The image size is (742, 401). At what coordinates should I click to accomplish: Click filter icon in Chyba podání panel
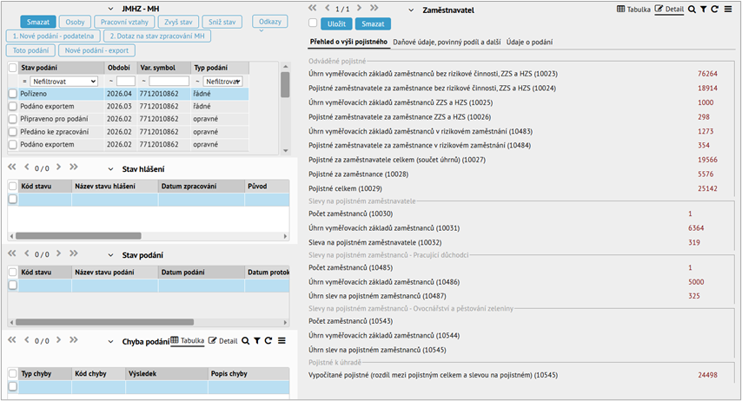pos(257,341)
